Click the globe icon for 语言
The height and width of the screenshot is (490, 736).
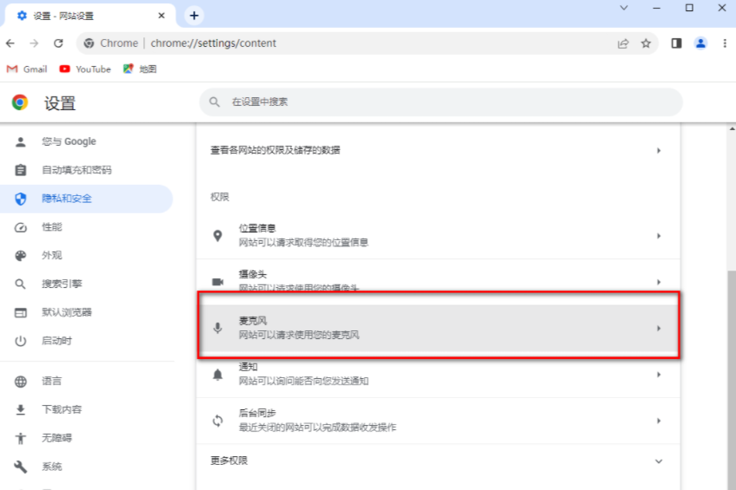[20, 382]
